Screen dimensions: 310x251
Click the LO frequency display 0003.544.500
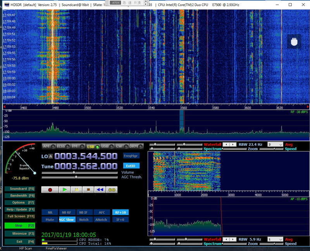coord(86,156)
